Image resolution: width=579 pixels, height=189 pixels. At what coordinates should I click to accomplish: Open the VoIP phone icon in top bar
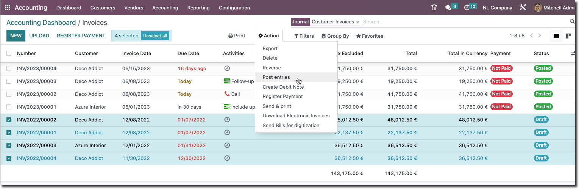(434, 8)
